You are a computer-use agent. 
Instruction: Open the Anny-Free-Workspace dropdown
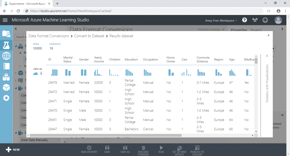coord(221,21)
